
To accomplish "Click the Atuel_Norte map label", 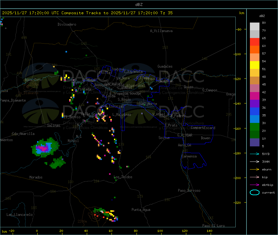I will (x=147, y=104).
